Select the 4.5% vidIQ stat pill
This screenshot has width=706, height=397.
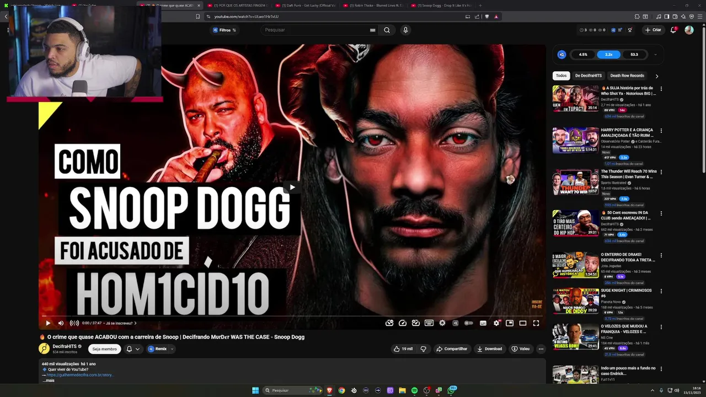[x=583, y=55]
